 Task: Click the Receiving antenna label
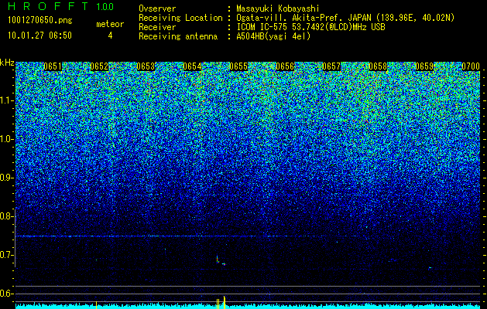[x=178, y=36]
